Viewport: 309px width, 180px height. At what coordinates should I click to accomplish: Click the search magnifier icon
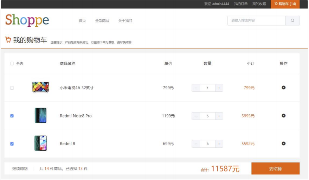(x=292, y=20)
